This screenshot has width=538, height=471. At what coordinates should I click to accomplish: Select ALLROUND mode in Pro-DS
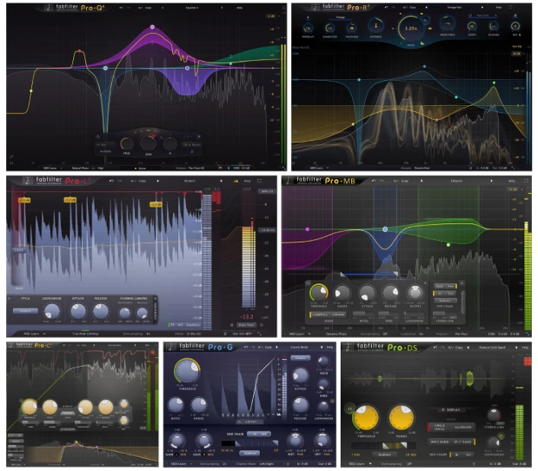coord(463,427)
